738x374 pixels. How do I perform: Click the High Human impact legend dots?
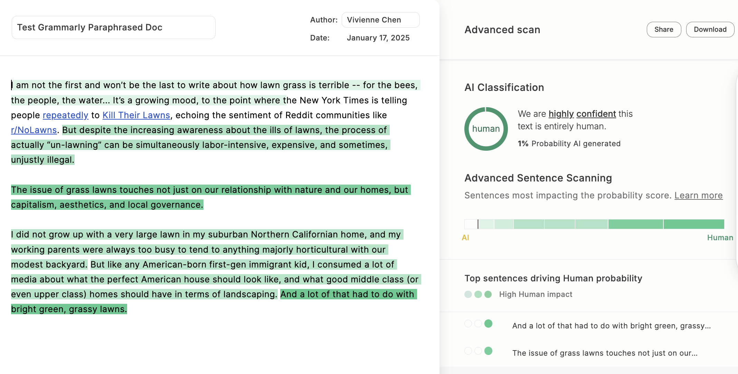point(478,294)
